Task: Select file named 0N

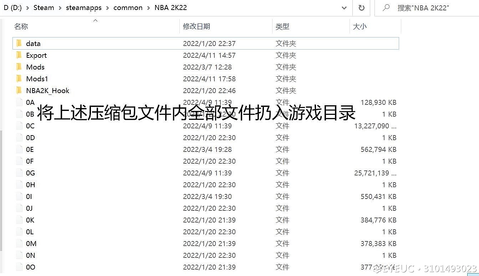Action: [30, 255]
